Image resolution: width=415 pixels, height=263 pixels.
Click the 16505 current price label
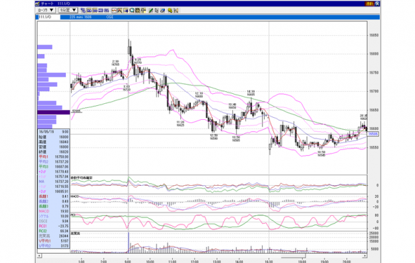[x=373, y=134]
